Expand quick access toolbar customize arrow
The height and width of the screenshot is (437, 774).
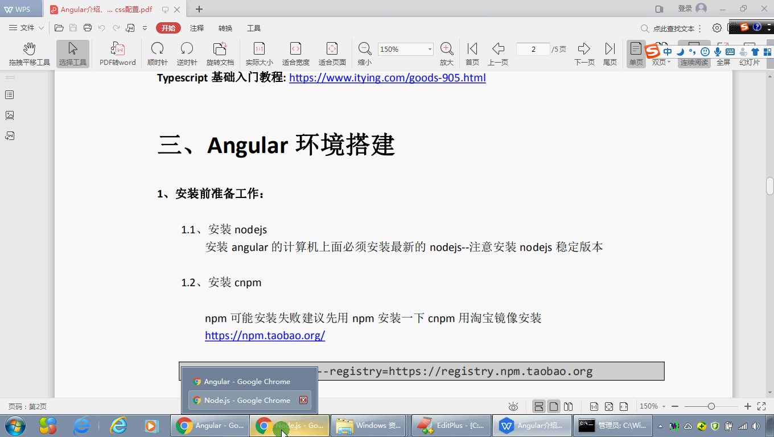145,28
